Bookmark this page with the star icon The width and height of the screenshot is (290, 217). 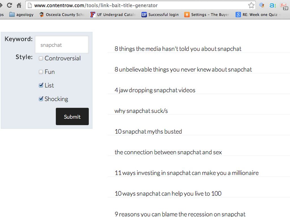(251, 5)
